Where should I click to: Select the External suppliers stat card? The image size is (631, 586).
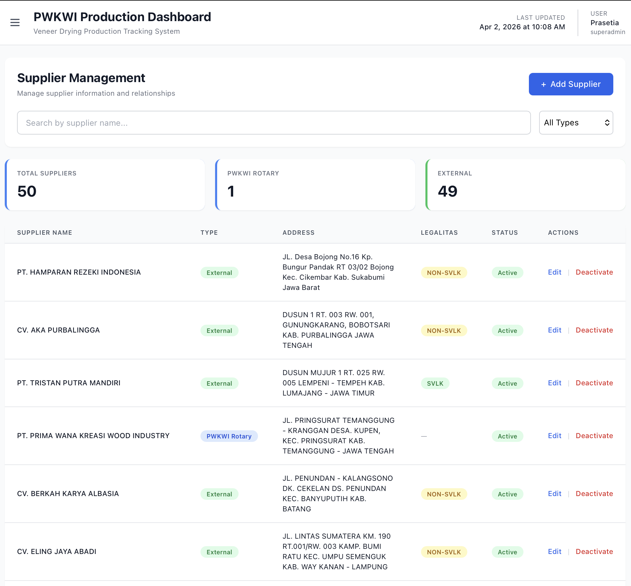[525, 185]
